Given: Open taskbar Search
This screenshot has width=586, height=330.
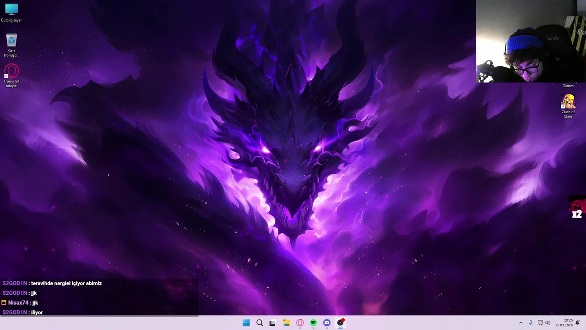Looking at the screenshot, I should click(260, 323).
